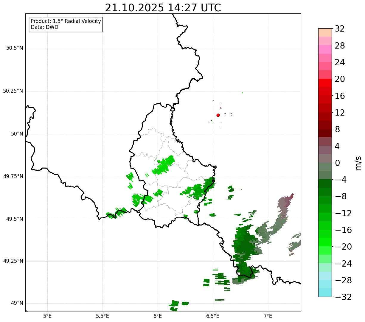Click the colorbar label −16
This screenshot has width=365, height=322.
pyautogui.click(x=343, y=230)
